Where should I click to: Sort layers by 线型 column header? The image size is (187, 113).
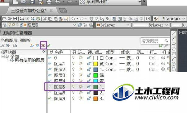[x=110, y=52]
